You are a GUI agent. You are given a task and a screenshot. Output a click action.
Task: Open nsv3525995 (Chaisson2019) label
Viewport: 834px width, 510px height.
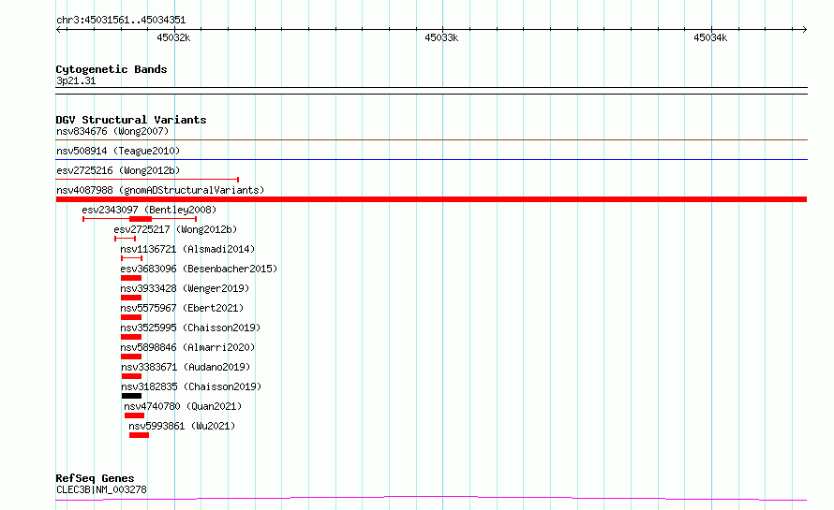[190, 328]
